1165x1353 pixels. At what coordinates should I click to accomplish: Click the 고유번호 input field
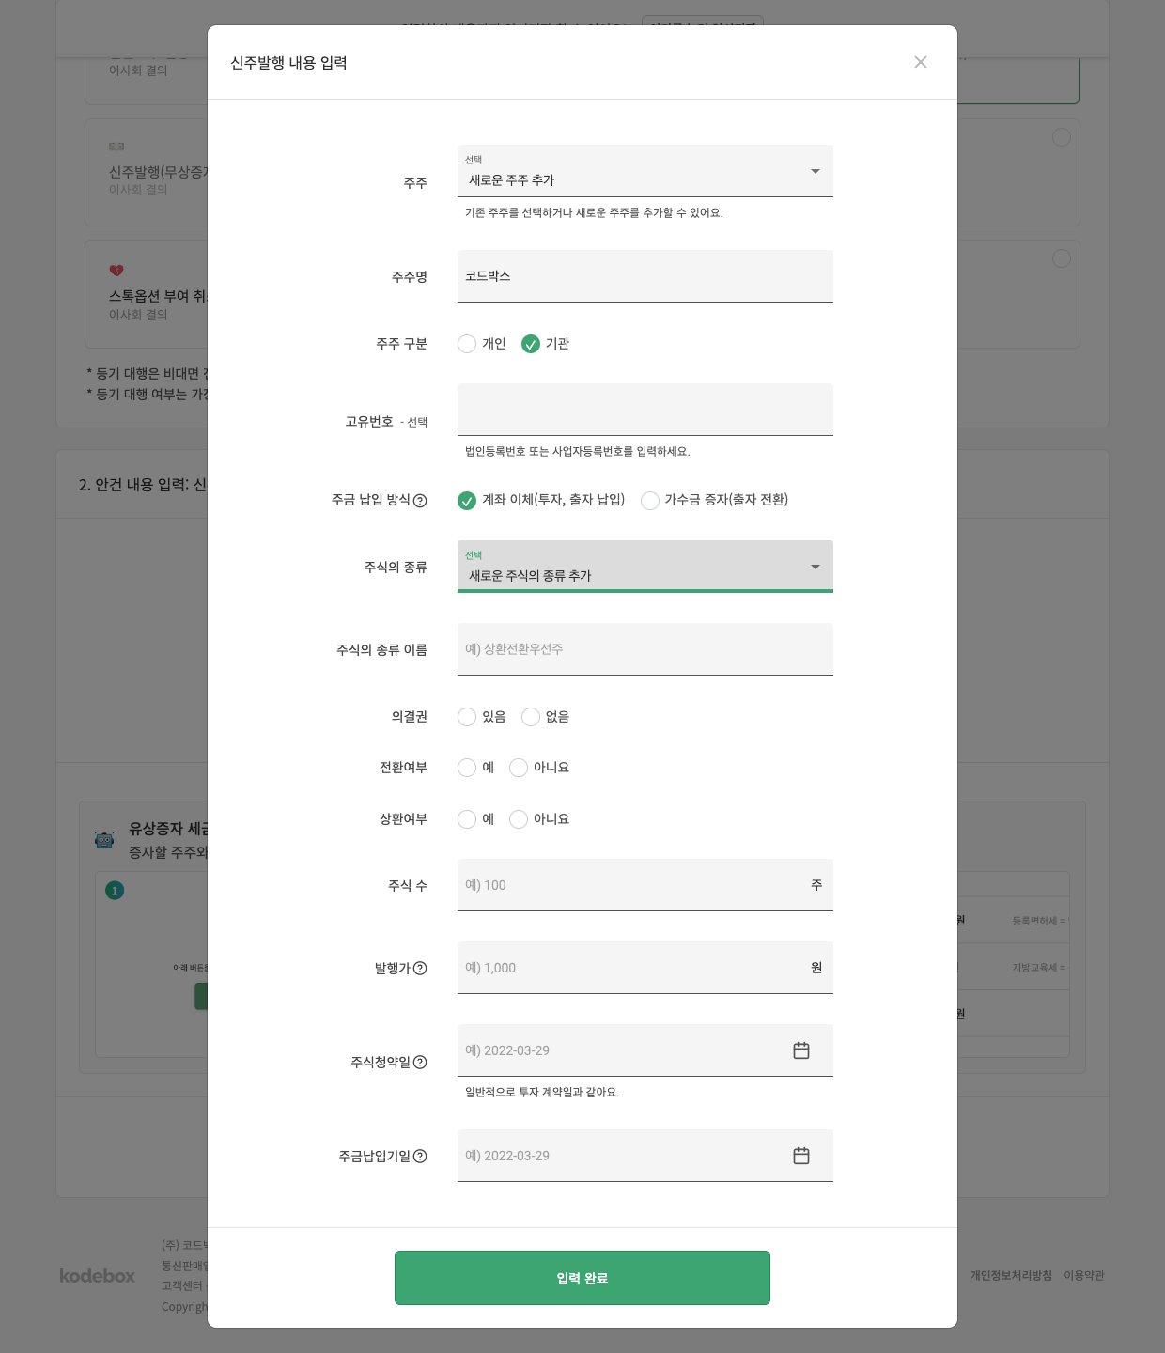[645, 410]
